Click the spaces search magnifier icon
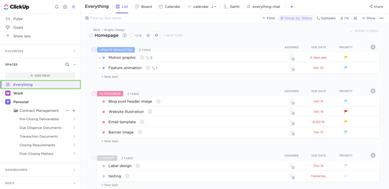 (x=67, y=64)
